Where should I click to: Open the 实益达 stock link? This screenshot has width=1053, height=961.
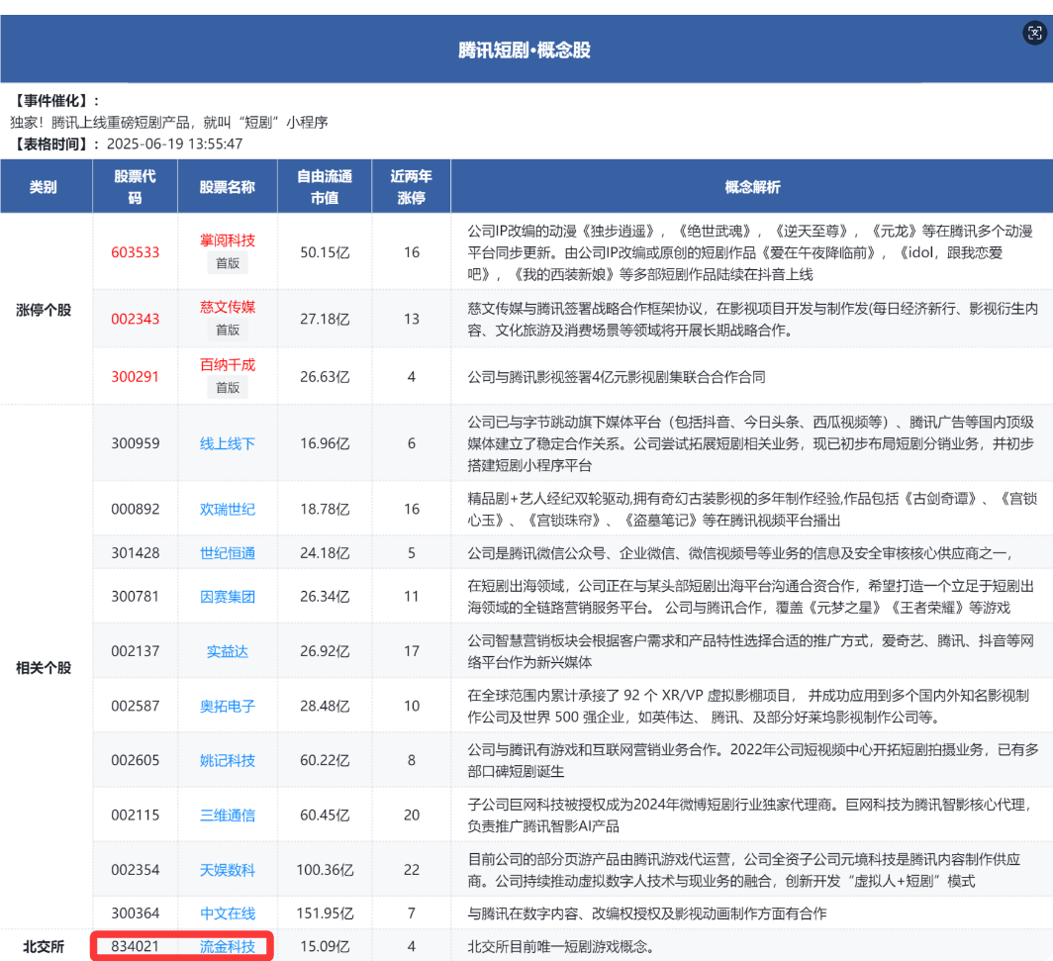228,651
